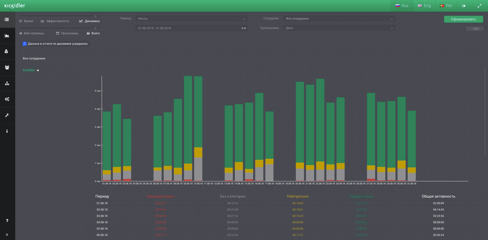Viewport: 488px width, 240px height.
Task: Click the Период column header
Action: point(102,196)
